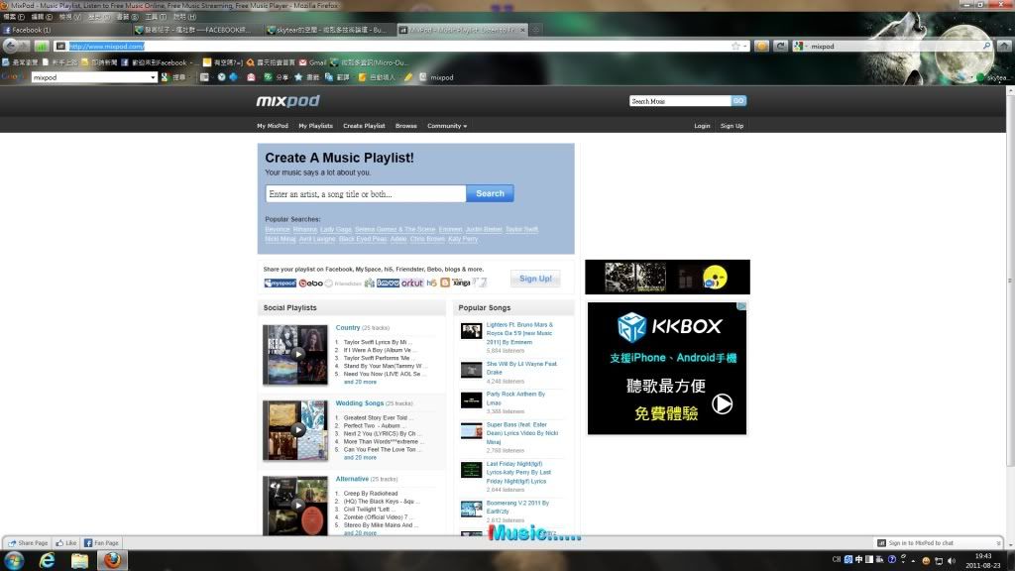Viewport: 1015px width, 571px height.
Task: Click Sign in to MixPod to chat
Action: [x=920, y=543]
